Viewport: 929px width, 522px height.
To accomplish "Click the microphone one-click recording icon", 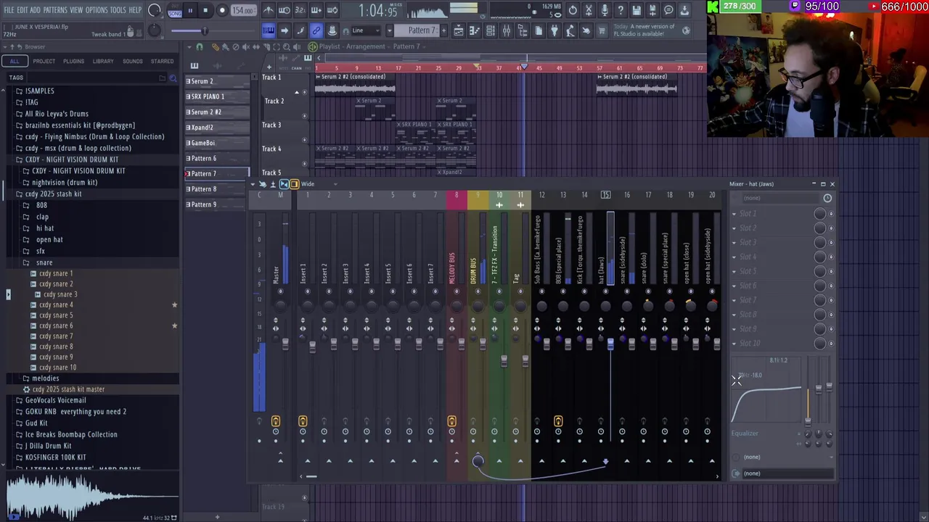I will coord(605,11).
